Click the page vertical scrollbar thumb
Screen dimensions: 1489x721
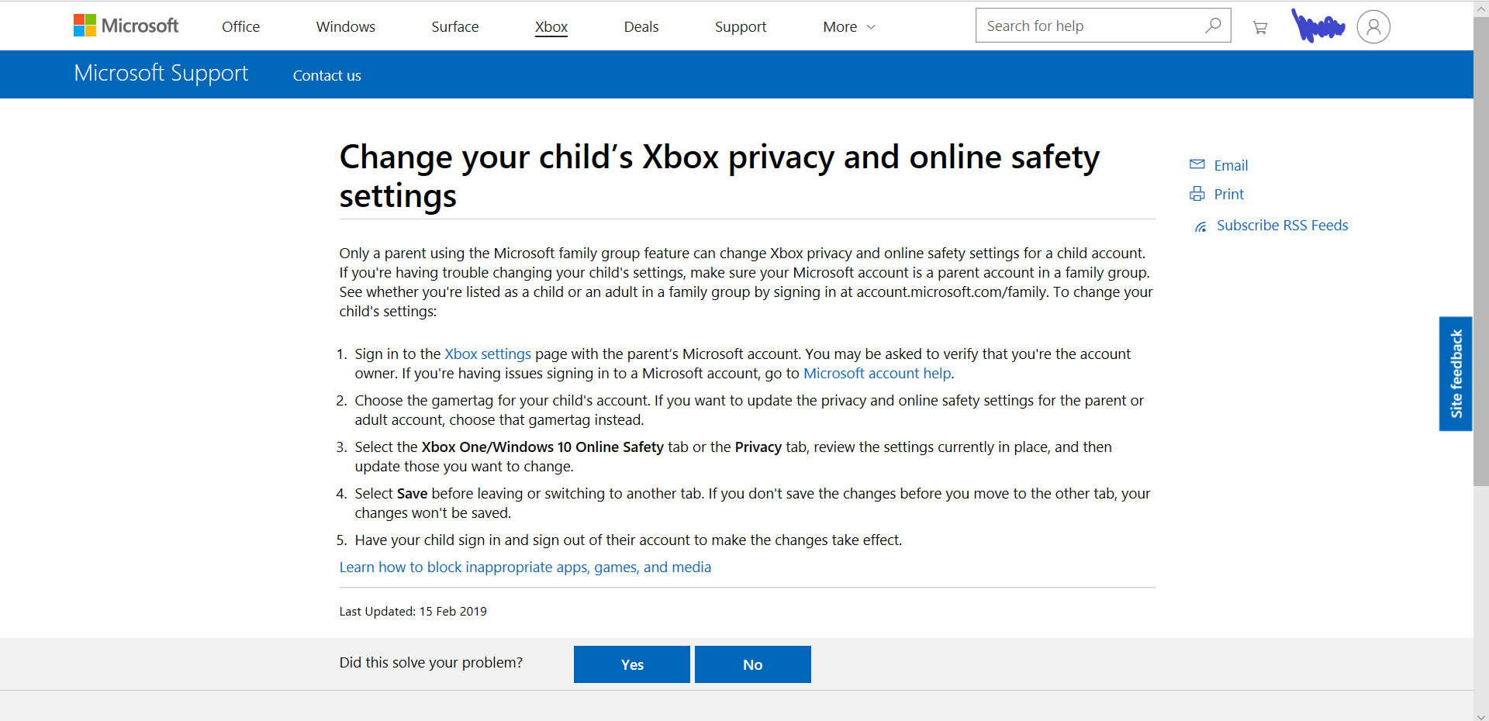1481,252
